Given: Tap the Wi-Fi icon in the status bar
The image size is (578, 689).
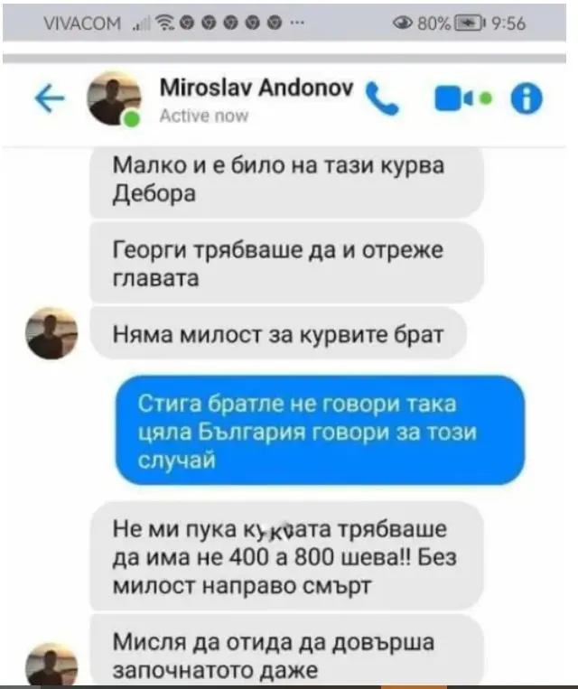Looking at the screenshot, I should click(x=165, y=23).
